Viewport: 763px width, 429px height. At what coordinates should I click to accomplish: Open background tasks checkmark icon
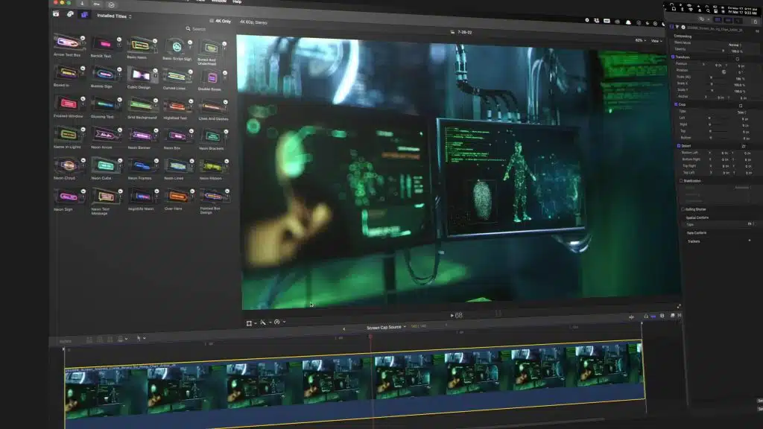[x=112, y=4]
